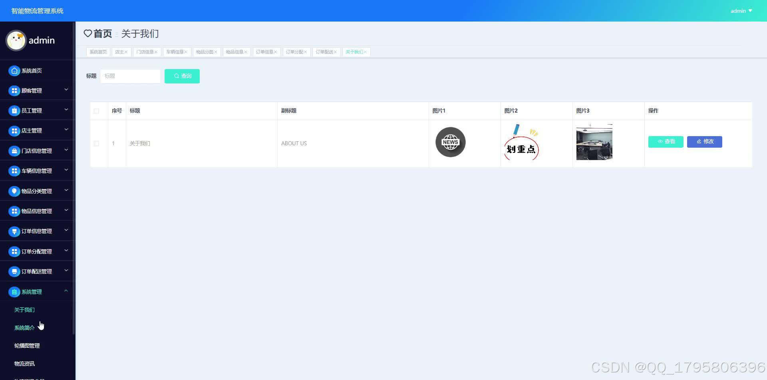Expand the 订单信息管理 menu chevron
Image resolution: width=767 pixels, height=380 pixels.
[66, 230]
